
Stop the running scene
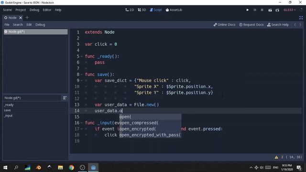tap(262, 10)
